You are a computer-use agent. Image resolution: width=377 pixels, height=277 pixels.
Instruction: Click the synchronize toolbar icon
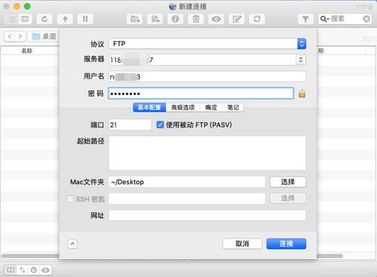click(257, 19)
